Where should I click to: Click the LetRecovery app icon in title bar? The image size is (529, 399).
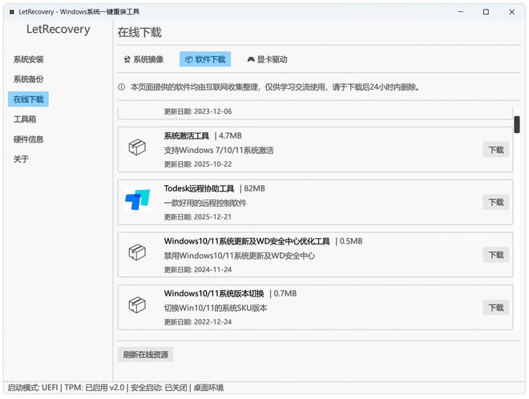pyautogui.click(x=12, y=12)
